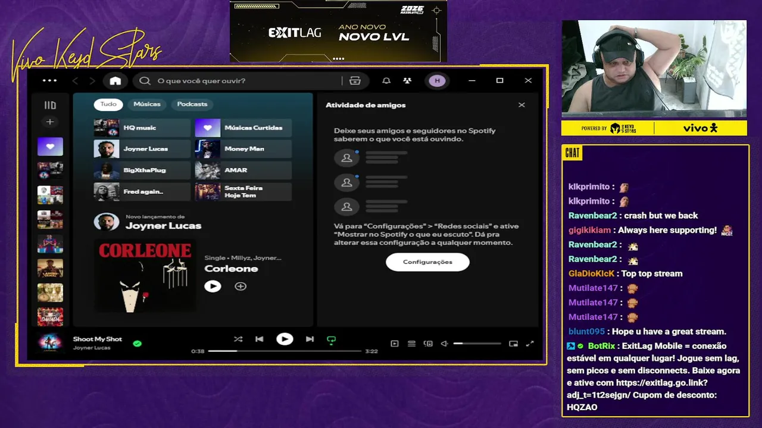Open the HQ music playlist tile
762x428 pixels.
[142, 128]
